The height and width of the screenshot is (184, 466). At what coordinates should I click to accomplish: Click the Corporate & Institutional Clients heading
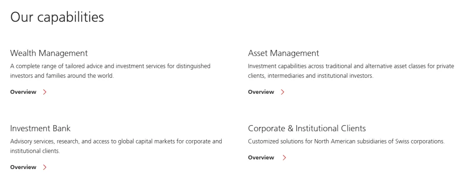307,128
